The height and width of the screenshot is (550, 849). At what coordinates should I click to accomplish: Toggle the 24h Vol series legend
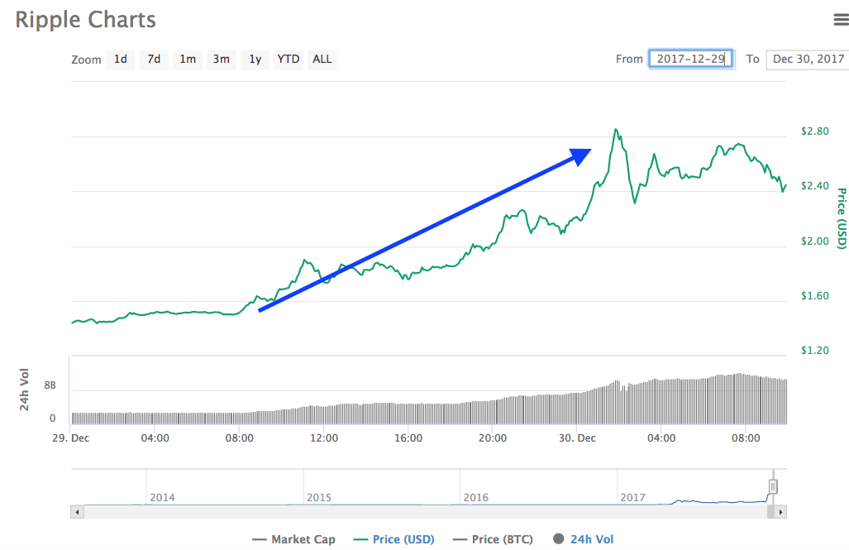click(583, 539)
